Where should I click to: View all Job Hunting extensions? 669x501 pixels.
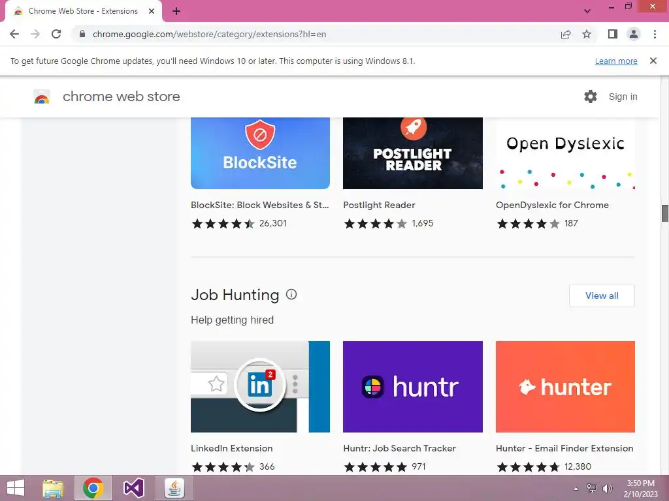[602, 296]
